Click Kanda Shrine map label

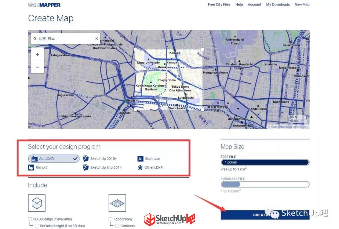coord(258,109)
